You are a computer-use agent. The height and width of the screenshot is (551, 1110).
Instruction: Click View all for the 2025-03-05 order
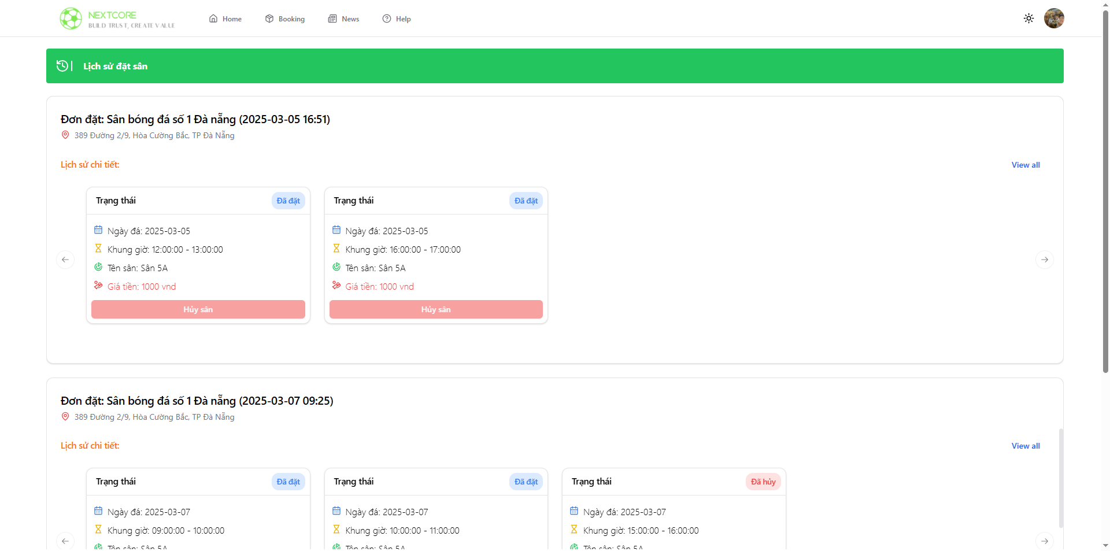(1025, 165)
